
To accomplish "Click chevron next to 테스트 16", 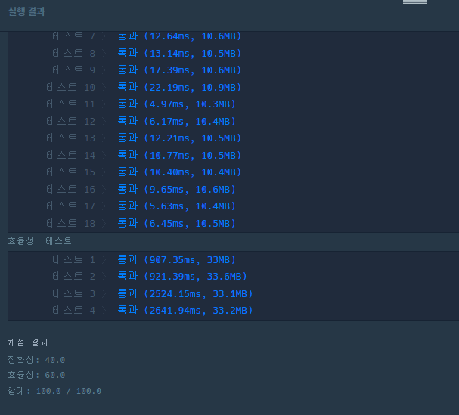I will [x=104, y=189].
